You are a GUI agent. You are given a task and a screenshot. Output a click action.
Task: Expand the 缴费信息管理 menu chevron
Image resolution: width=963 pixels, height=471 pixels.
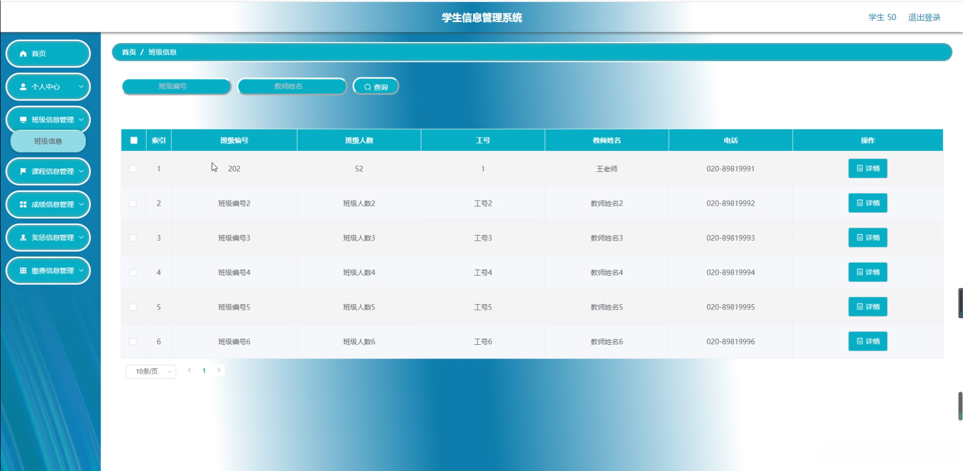[x=81, y=270]
